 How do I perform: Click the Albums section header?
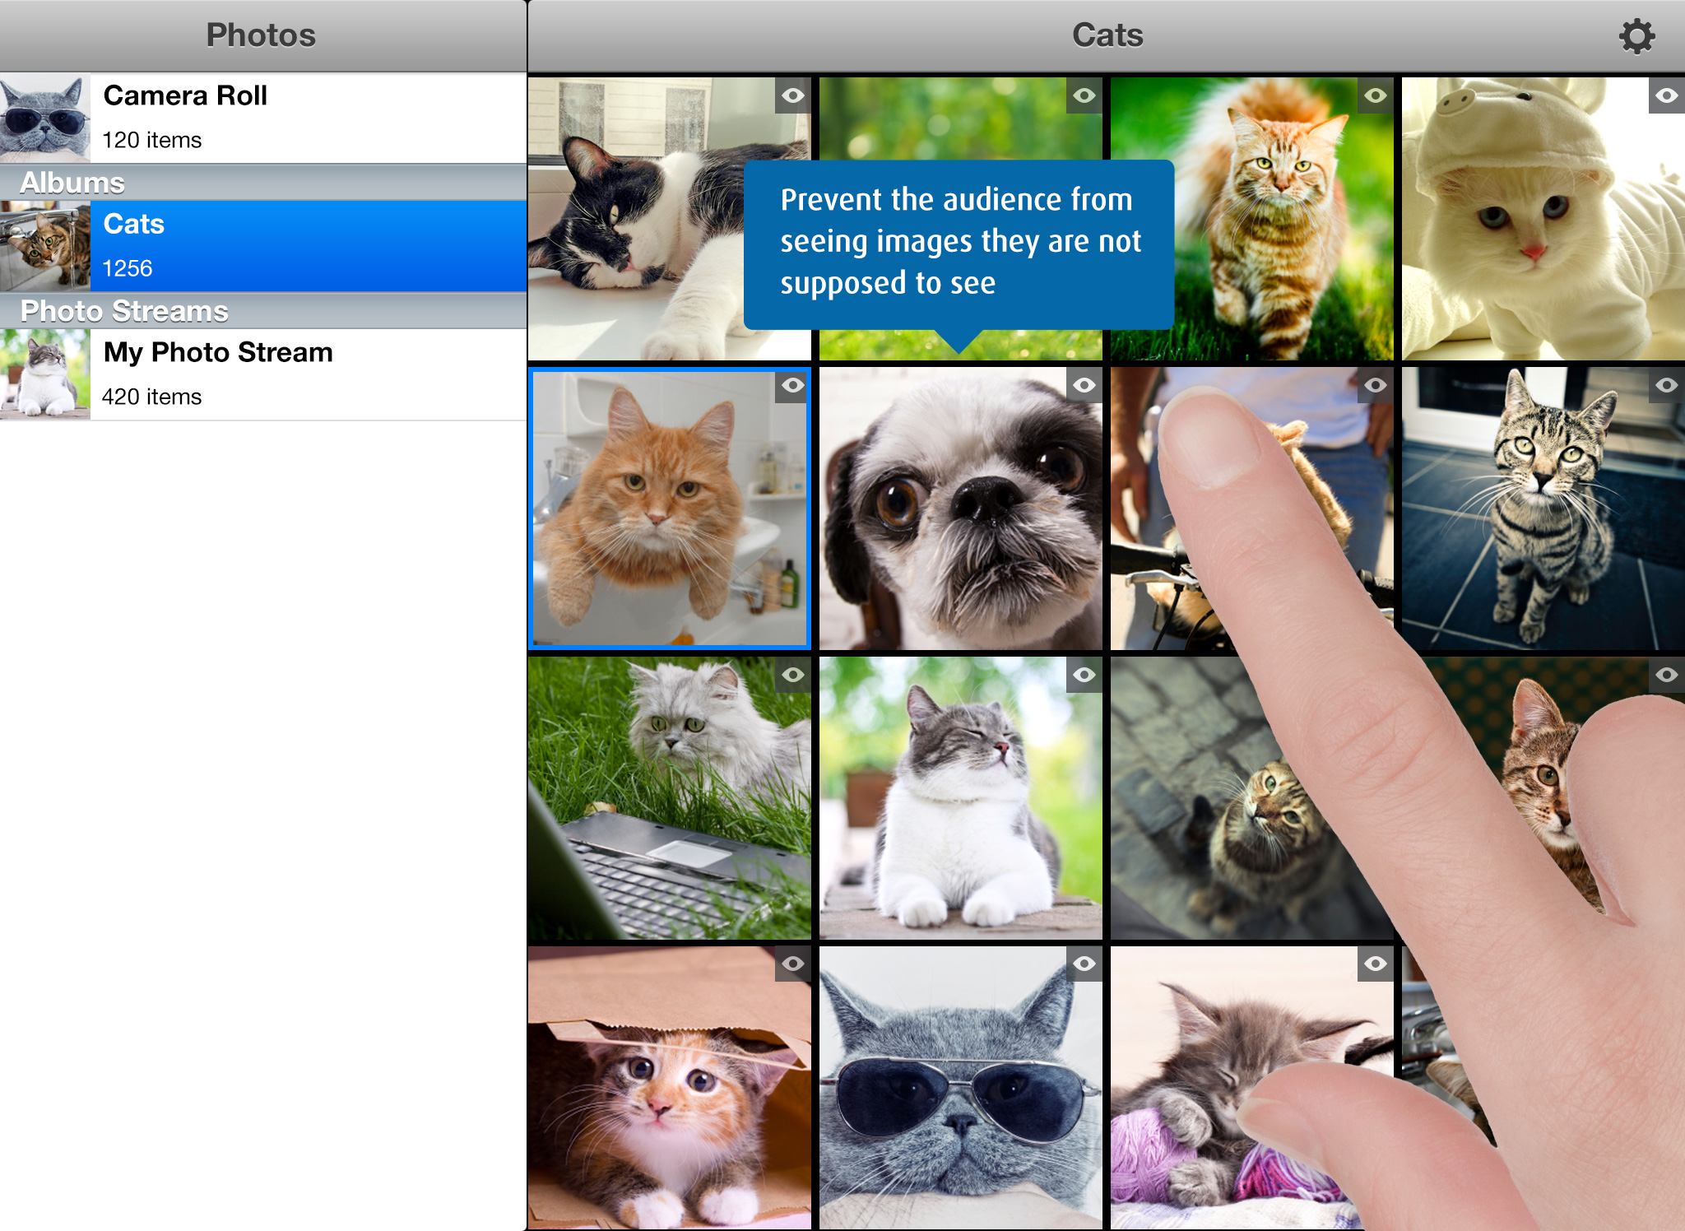[x=263, y=183]
